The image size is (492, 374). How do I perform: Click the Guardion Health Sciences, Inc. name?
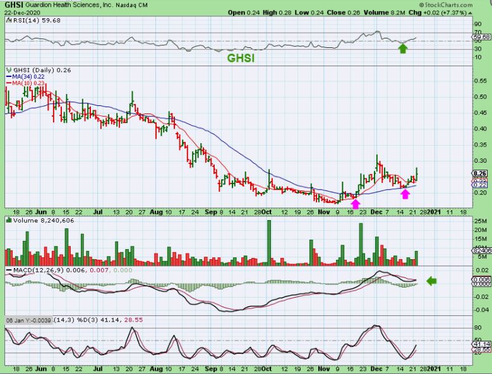69,5
